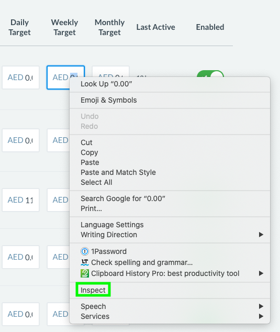
Task: Click the 1Password icon in context menu
Action: (x=85, y=251)
